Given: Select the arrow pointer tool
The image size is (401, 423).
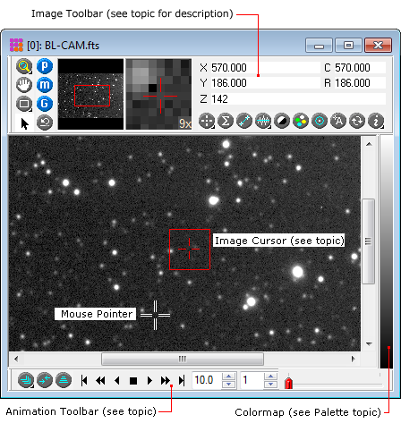Looking at the screenshot, I should tap(25, 123).
